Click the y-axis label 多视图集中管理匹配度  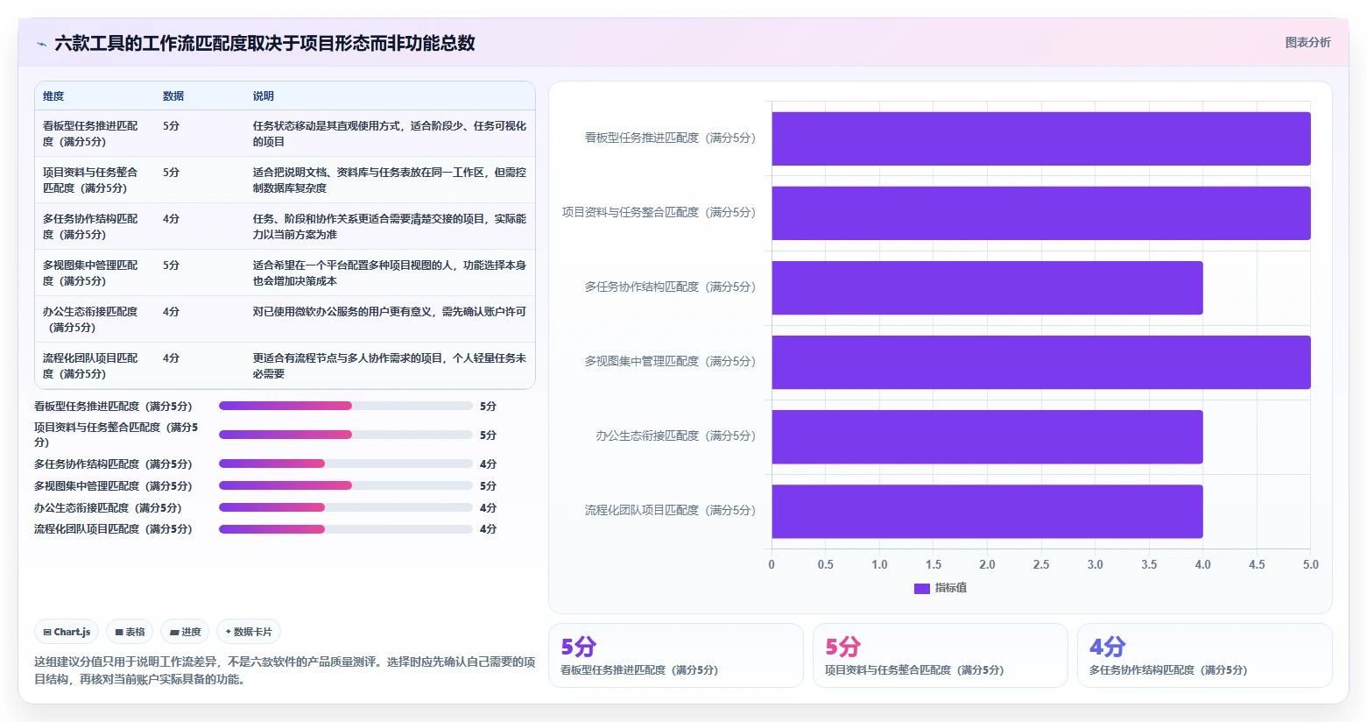(x=670, y=361)
